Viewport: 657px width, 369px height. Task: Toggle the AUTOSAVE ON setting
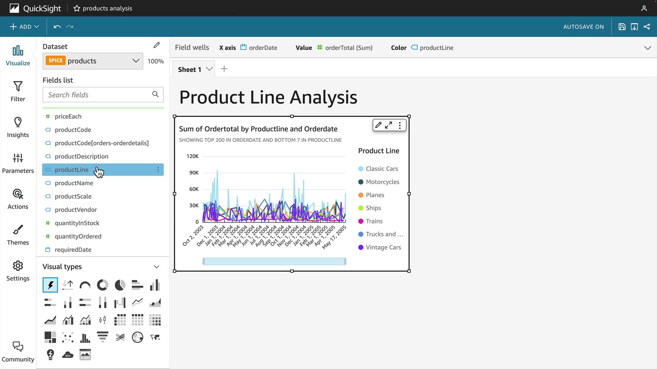[x=583, y=27]
